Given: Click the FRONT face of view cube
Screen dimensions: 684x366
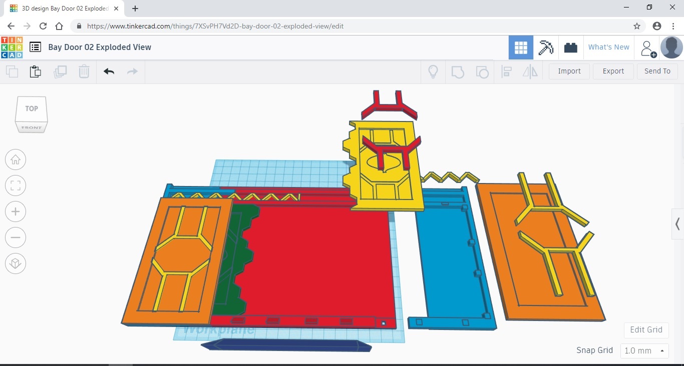Looking at the screenshot, I should [32, 127].
